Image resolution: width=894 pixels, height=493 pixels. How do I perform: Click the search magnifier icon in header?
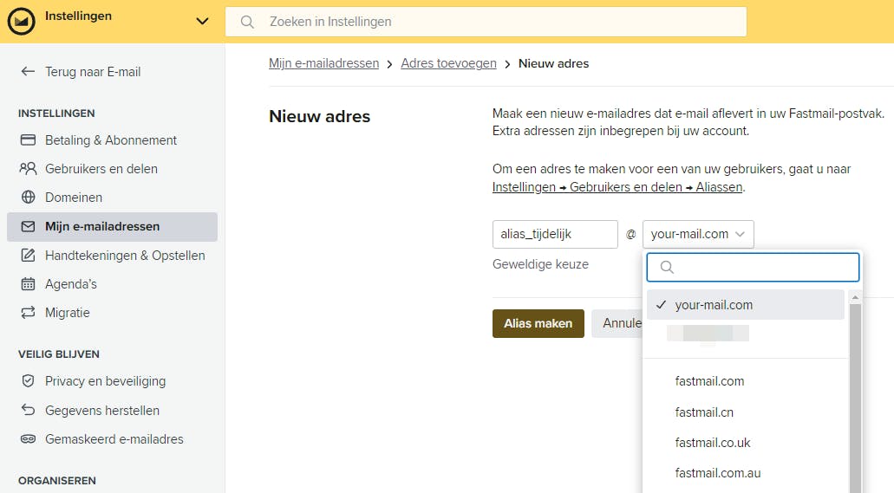pyautogui.click(x=247, y=22)
